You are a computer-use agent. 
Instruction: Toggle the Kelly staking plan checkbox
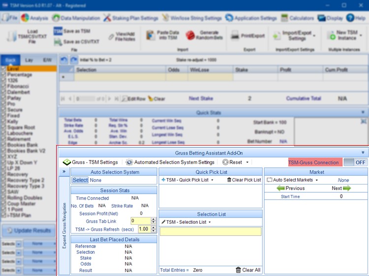(3, 121)
